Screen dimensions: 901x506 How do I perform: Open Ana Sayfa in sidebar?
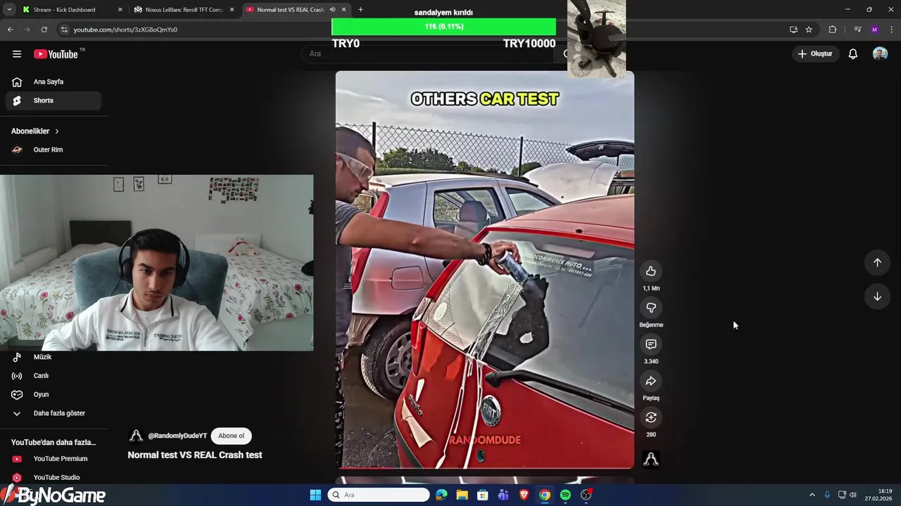point(54,82)
